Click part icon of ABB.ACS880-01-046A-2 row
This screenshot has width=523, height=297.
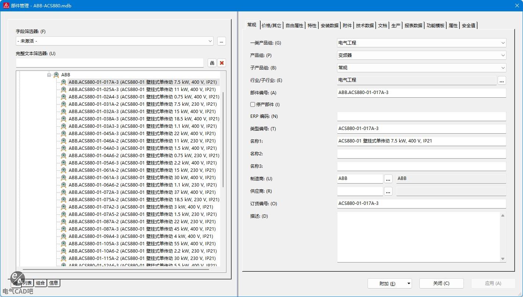64,141
